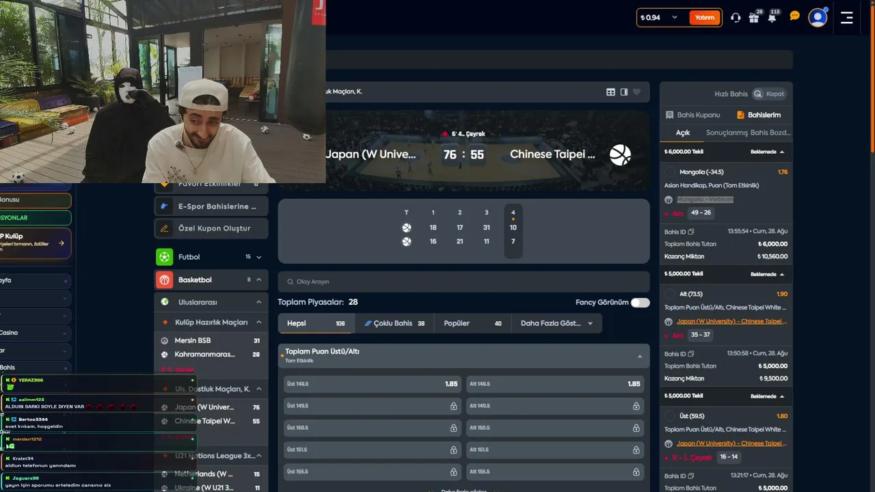
Task: Bet on Alt 148.5 at 1.85
Action: pos(555,384)
